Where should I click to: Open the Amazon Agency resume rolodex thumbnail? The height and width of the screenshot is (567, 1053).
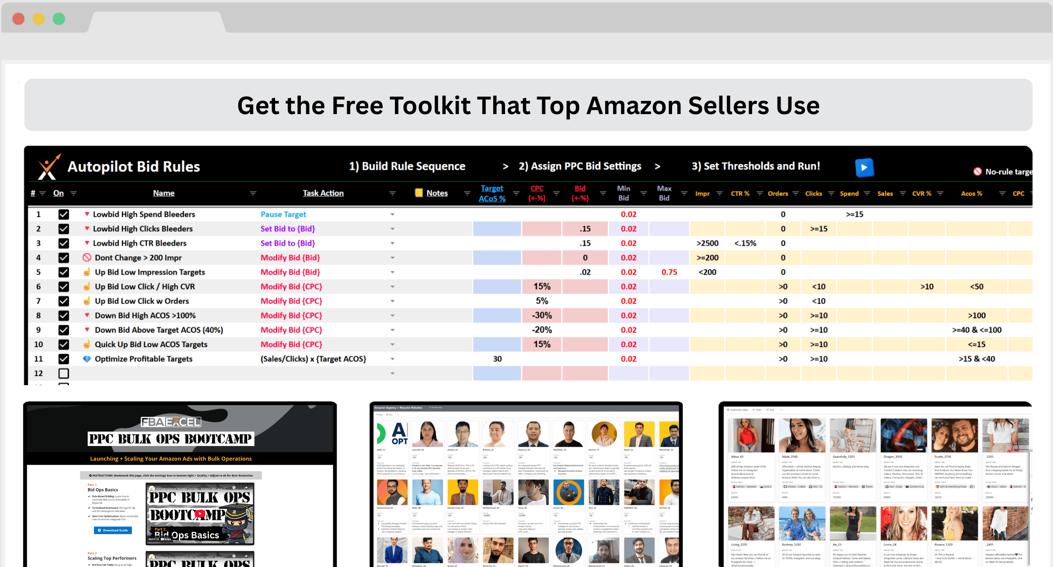coord(526,484)
